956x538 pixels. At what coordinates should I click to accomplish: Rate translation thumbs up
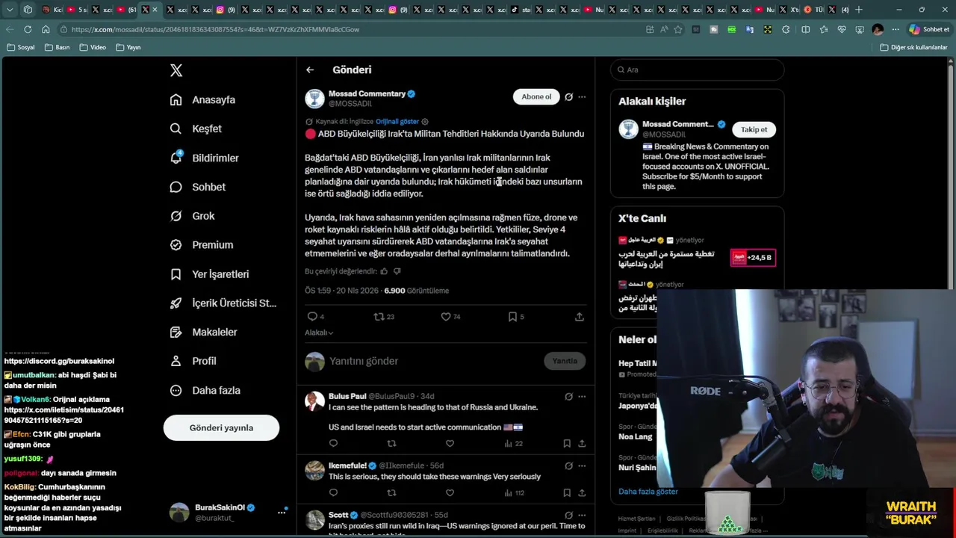(385, 271)
